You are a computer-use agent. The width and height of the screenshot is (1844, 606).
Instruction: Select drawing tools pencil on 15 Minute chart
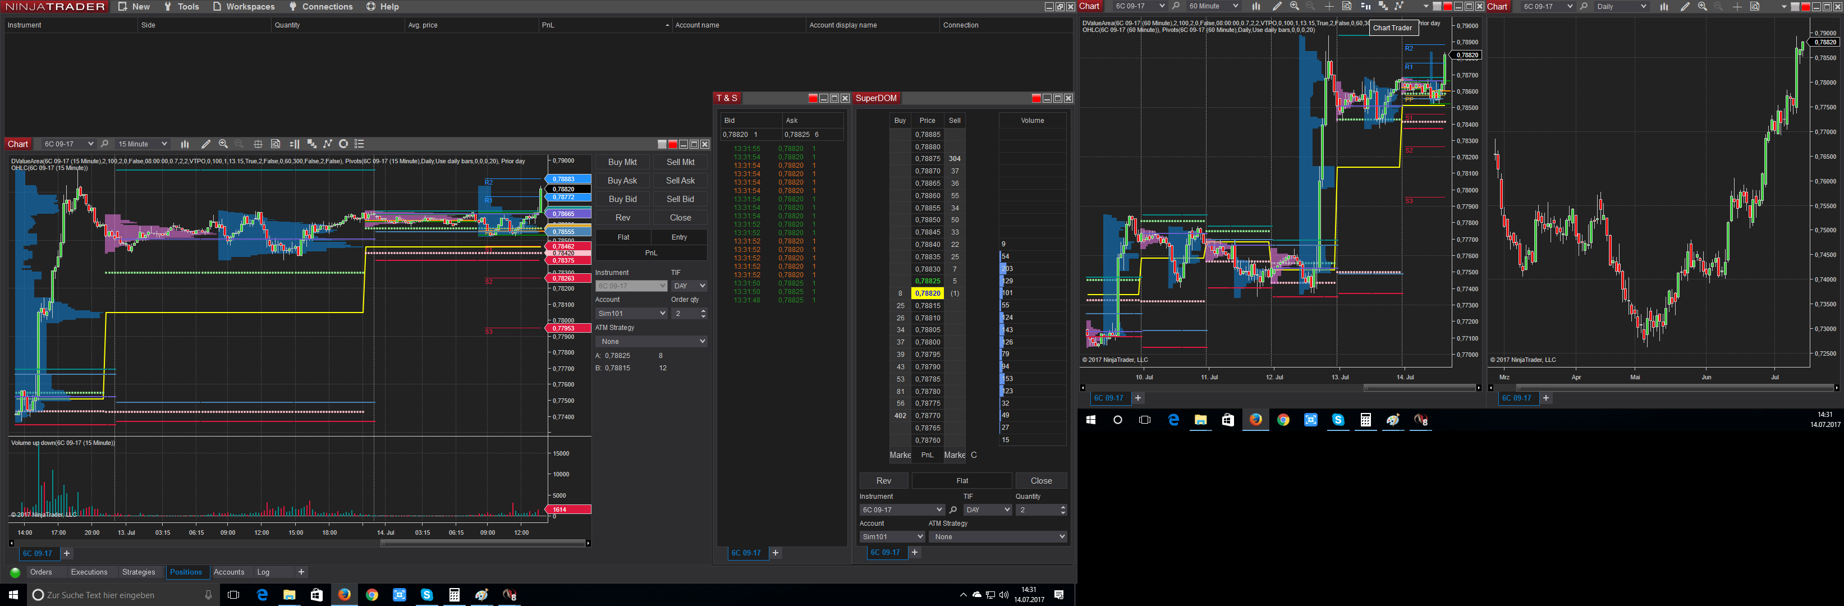point(206,144)
